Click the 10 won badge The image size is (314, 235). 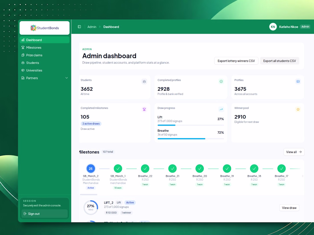point(118,188)
